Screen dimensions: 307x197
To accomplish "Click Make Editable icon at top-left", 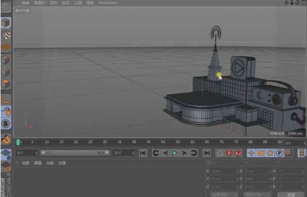I will [6, 7].
